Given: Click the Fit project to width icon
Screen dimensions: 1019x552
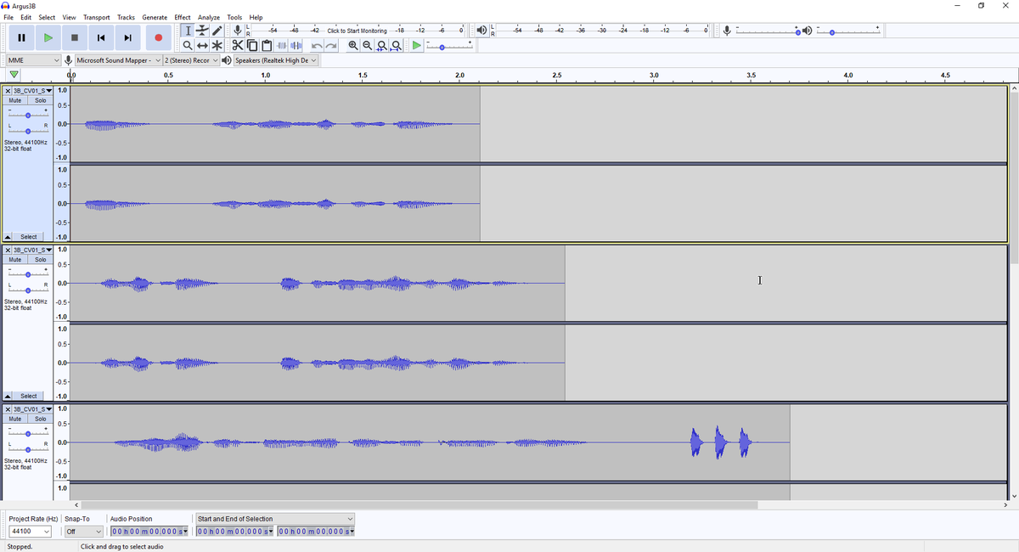Looking at the screenshot, I should click(397, 45).
